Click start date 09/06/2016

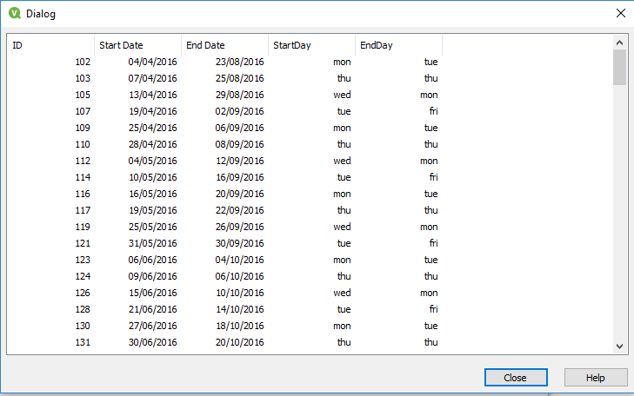click(x=153, y=276)
